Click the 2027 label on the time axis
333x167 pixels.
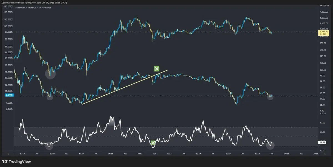[286, 153]
